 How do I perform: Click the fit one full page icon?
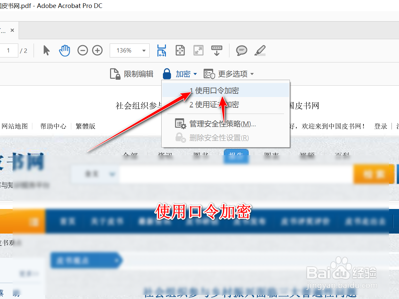pos(180,50)
